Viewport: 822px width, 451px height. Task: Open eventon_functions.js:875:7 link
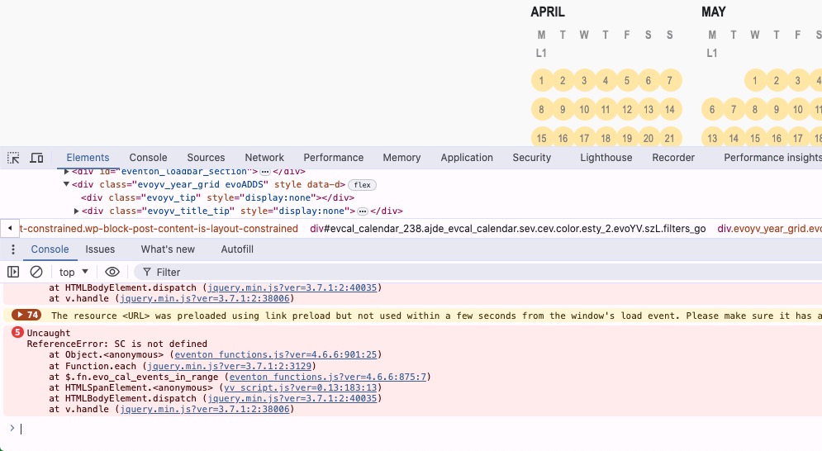pos(328,377)
